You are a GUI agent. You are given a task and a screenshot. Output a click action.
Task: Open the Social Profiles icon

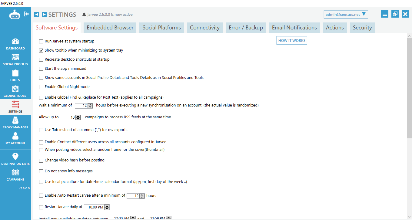click(15, 57)
